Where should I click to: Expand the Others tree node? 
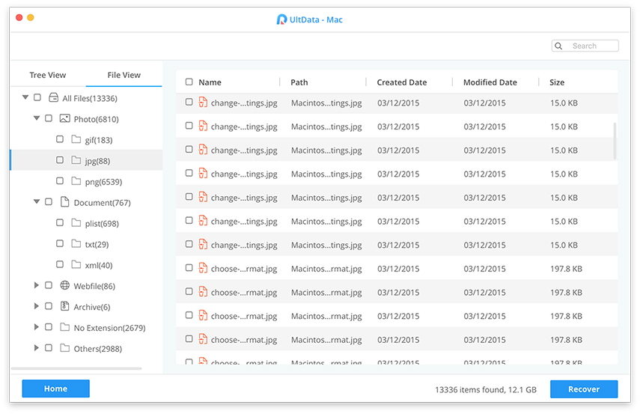[x=37, y=347]
